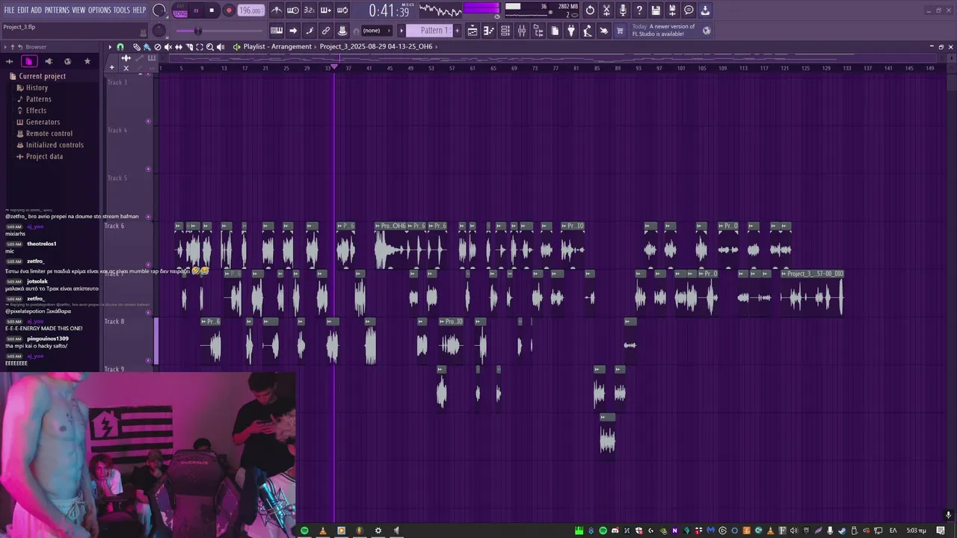Toggle wait for input before recording
Image resolution: width=957 pixels, height=538 pixels.
click(x=293, y=10)
